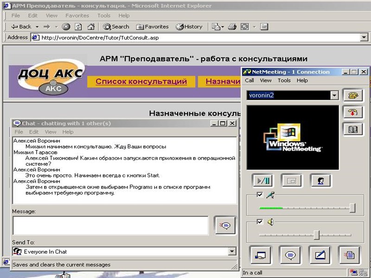Screen dimensions: 371x278
Task: Refresh the page in Internet Explorer
Action: (78, 27)
